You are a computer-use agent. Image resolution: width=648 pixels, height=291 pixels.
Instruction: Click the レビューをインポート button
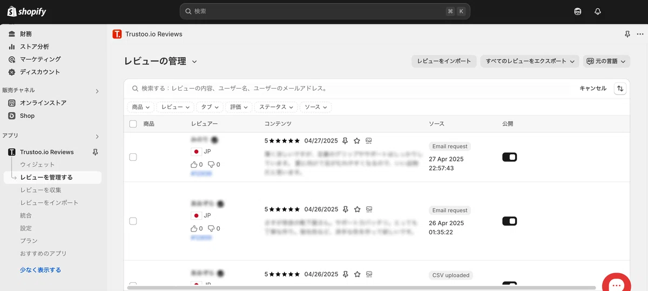[444, 61]
